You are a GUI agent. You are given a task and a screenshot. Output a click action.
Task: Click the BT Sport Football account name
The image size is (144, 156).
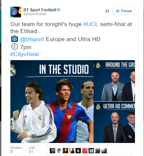point(40,10)
